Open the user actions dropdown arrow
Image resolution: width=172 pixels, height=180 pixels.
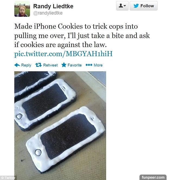pyautogui.click(x=125, y=6)
